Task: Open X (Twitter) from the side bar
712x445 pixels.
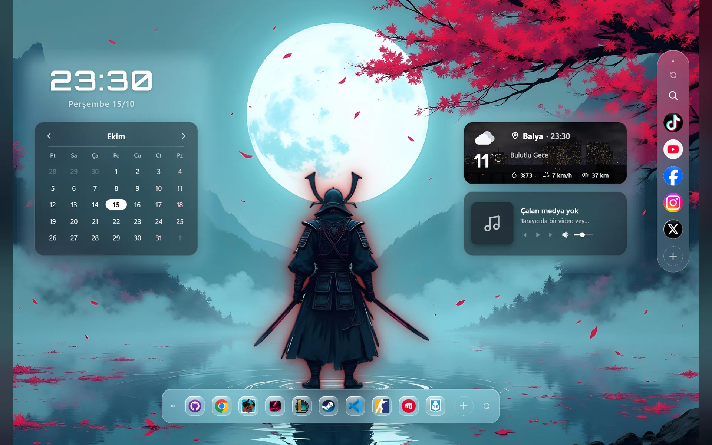Action: [x=673, y=230]
